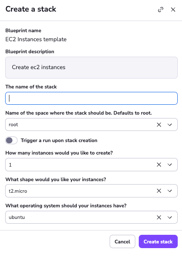The height and width of the screenshot is (264, 182).
Task: Expand the space name dropdown chevron
Action: click(x=170, y=124)
